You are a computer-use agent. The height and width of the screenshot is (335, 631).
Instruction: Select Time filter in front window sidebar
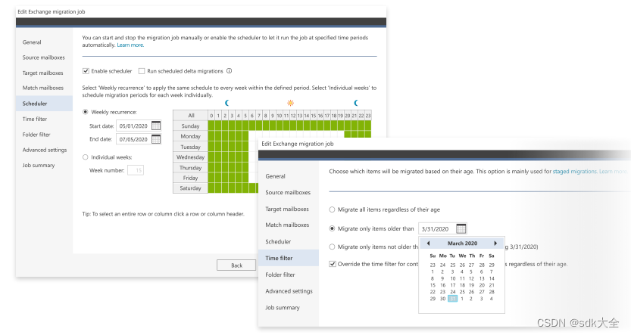point(289,258)
